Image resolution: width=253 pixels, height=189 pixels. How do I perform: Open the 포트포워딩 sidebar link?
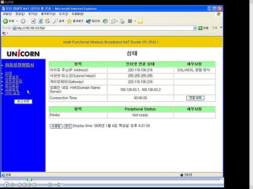(x=14, y=81)
